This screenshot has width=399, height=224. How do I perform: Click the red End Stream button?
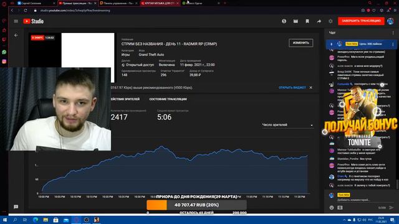[361, 21]
